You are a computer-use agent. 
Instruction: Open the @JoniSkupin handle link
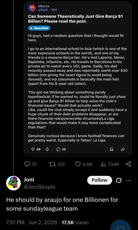coord(39,187)
